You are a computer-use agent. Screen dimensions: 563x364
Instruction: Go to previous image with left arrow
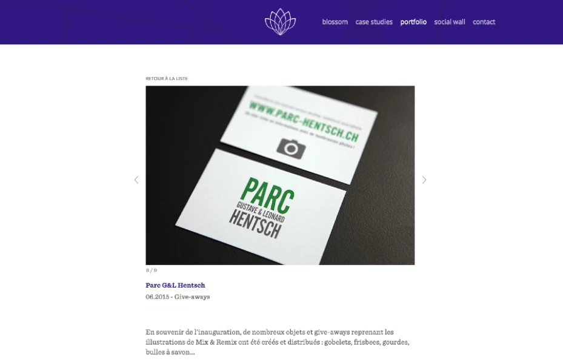click(136, 180)
